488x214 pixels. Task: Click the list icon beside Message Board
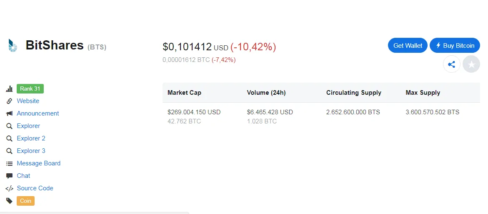[x=9, y=163]
